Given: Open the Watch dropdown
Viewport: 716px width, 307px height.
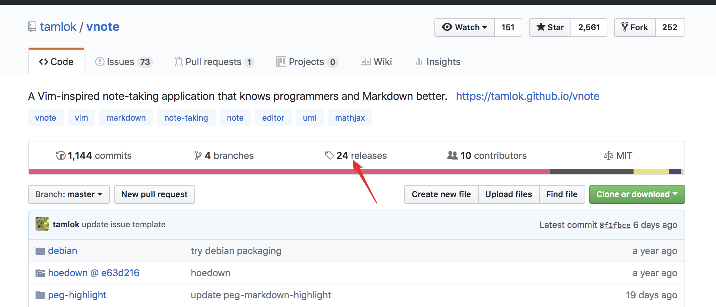Looking at the screenshot, I should (465, 27).
